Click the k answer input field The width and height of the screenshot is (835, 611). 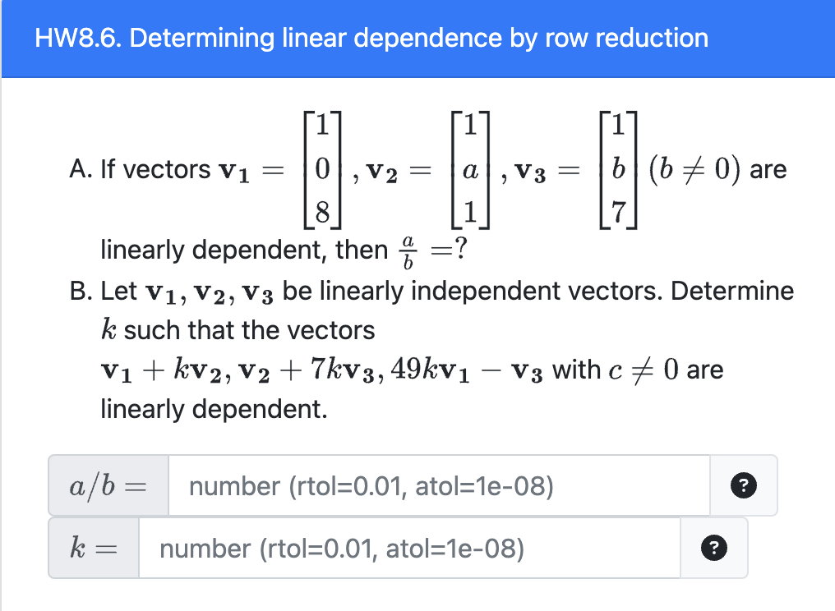[x=411, y=548]
